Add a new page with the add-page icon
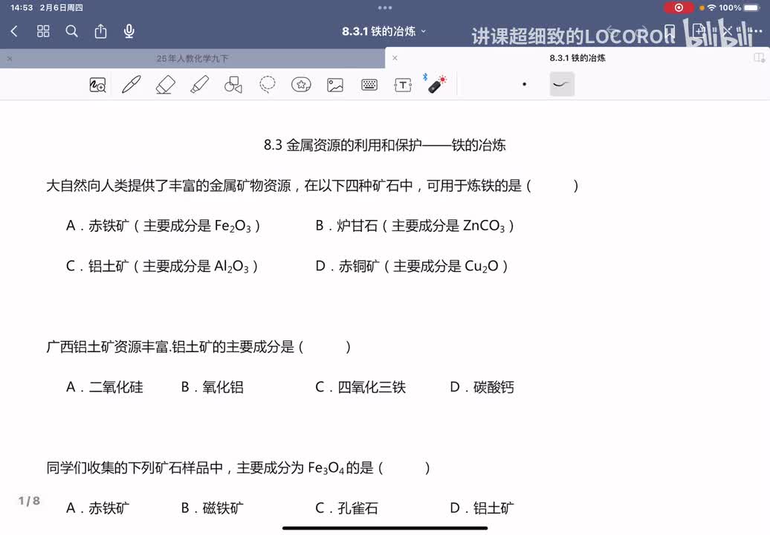Viewport: 770px width, 535px height. (x=699, y=31)
